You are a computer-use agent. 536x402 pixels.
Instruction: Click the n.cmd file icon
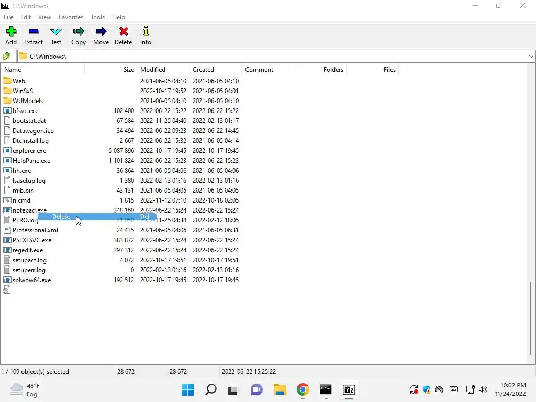click(x=7, y=200)
